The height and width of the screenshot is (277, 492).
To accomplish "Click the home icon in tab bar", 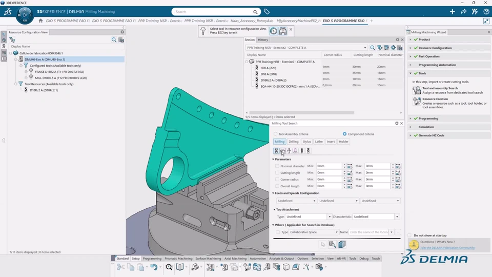I will (40, 21).
